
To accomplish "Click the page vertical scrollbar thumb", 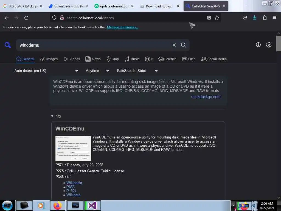I will point(279,43).
